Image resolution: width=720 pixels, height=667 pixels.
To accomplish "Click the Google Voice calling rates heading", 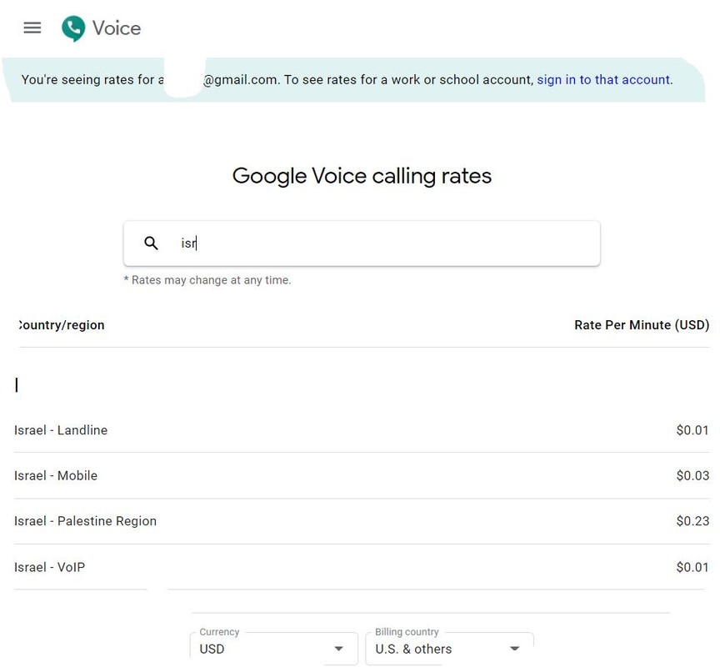I will pyautogui.click(x=362, y=176).
